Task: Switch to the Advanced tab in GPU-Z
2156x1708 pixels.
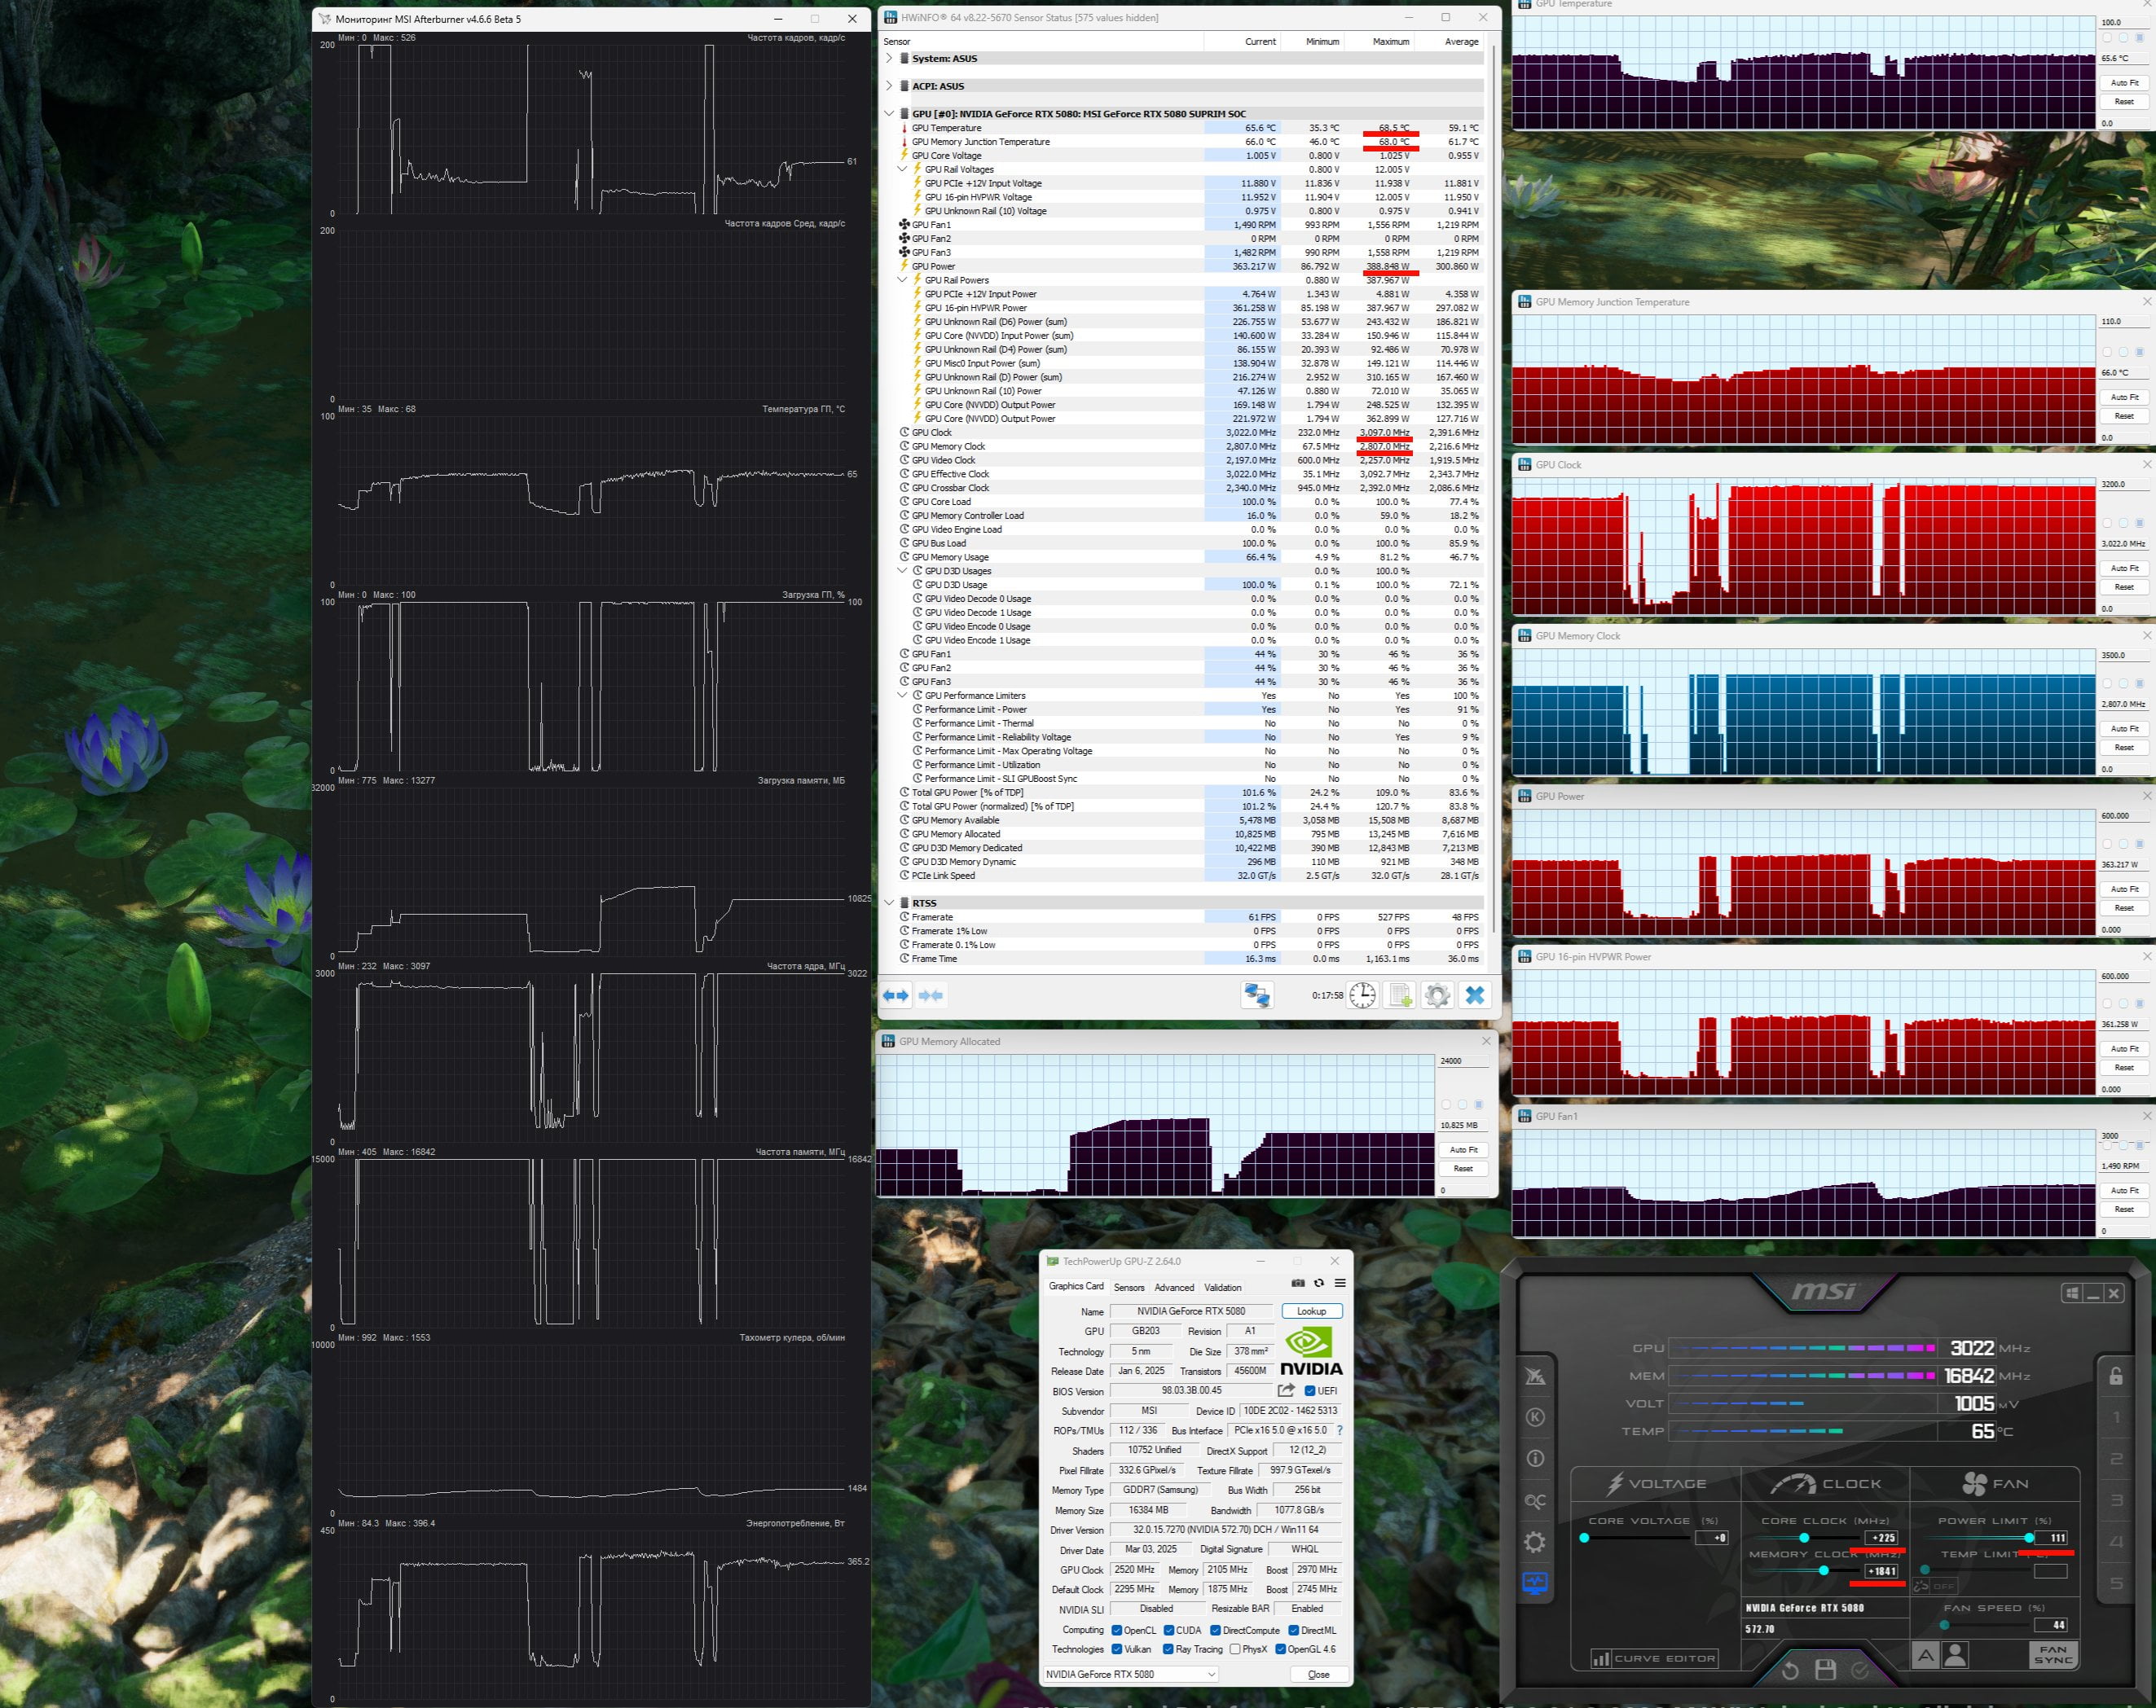Action: tap(1174, 1287)
